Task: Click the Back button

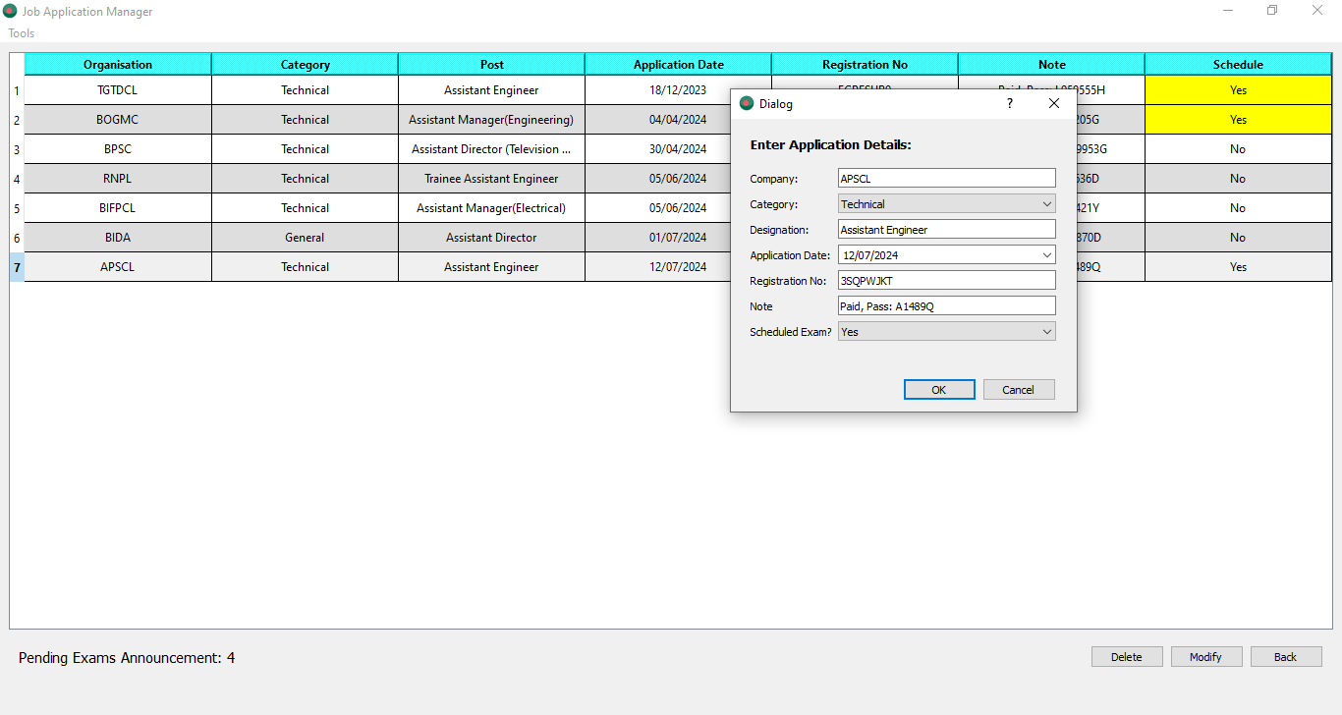Action: pos(1286,657)
